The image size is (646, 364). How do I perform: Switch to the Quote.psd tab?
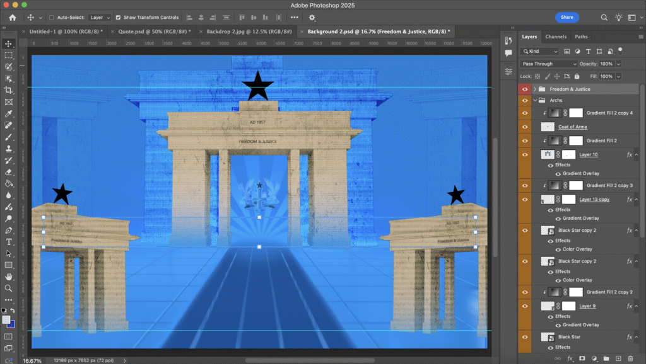click(155, 31)
